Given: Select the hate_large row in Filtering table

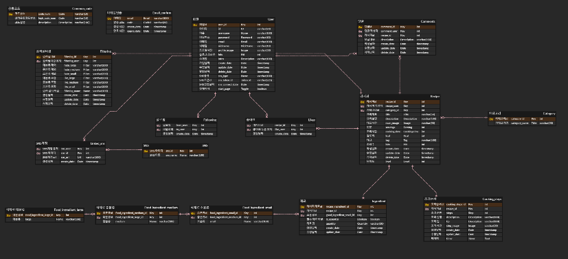Looking at the screenshot, I should pos(73,65).
